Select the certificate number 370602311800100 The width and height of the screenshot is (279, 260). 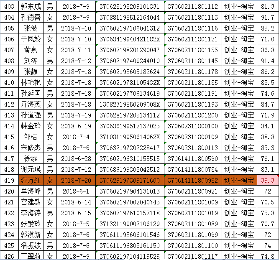tap(193, 126)
